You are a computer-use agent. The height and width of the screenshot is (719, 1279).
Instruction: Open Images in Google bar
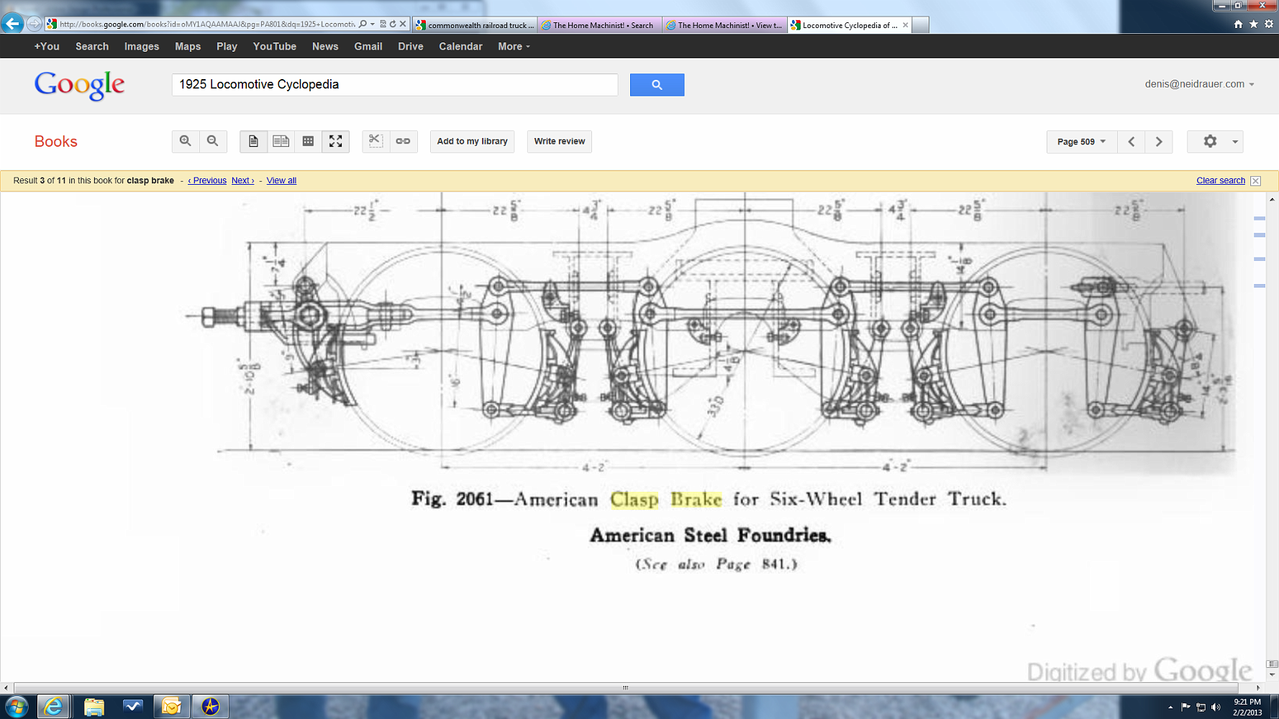click(x=142, y=46)
